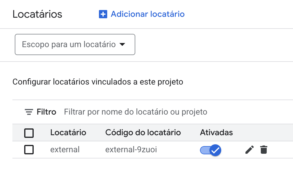Click the Configurar locatários vinculados description text
Viewport: 293px width, 172px height.
coord(98,82)
